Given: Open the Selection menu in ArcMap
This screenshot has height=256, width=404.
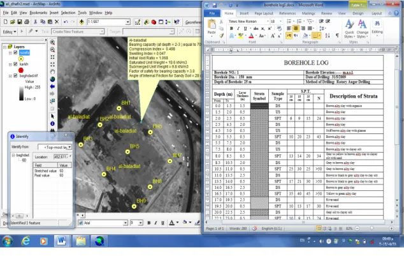Looking at the screenshot, I should pyautogui.click(x=68, y=13).
